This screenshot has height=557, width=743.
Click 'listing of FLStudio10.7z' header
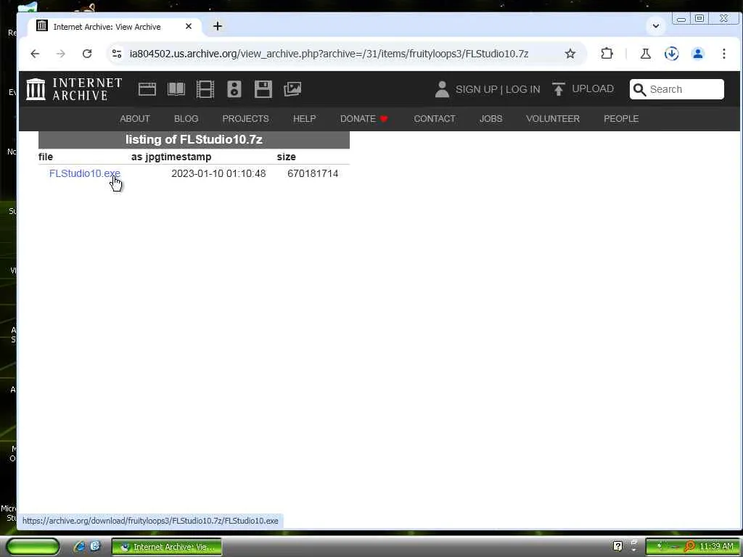194,140
